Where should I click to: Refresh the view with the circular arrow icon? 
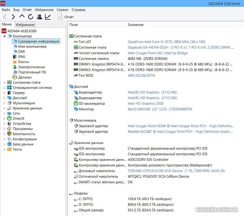tap(30, 17)
